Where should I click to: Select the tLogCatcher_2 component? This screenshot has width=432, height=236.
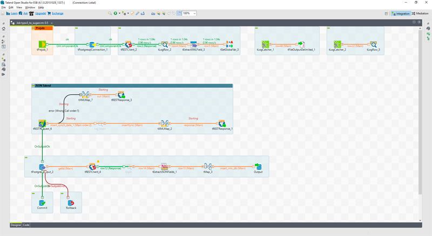pos(337,44)
